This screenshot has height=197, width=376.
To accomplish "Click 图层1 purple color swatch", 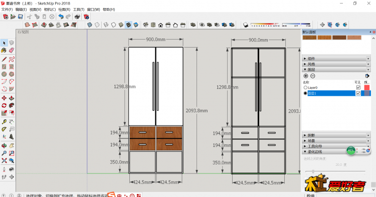I will tap(367, 93).
